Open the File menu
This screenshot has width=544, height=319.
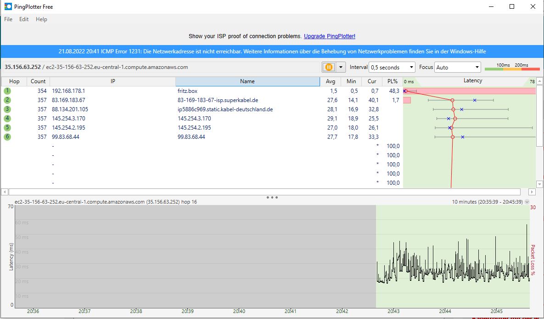coord(8,19)
